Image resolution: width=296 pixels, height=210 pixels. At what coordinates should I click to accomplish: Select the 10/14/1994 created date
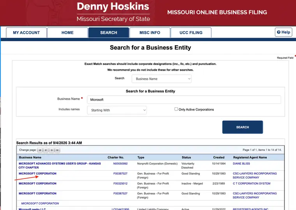click(218, 164)
